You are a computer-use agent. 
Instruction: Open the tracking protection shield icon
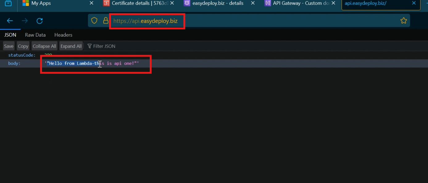point(94,21)
